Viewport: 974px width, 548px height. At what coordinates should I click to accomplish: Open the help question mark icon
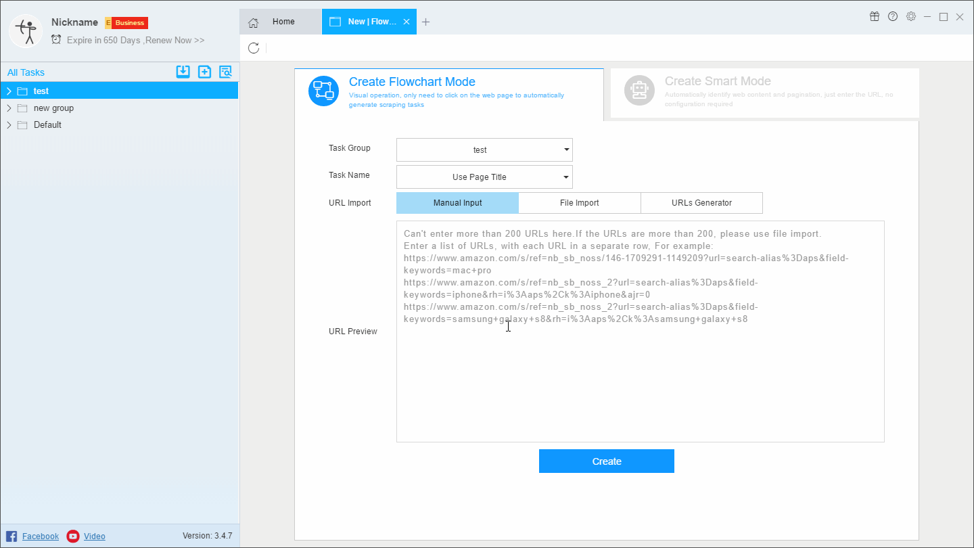click(x=893, y=17)
